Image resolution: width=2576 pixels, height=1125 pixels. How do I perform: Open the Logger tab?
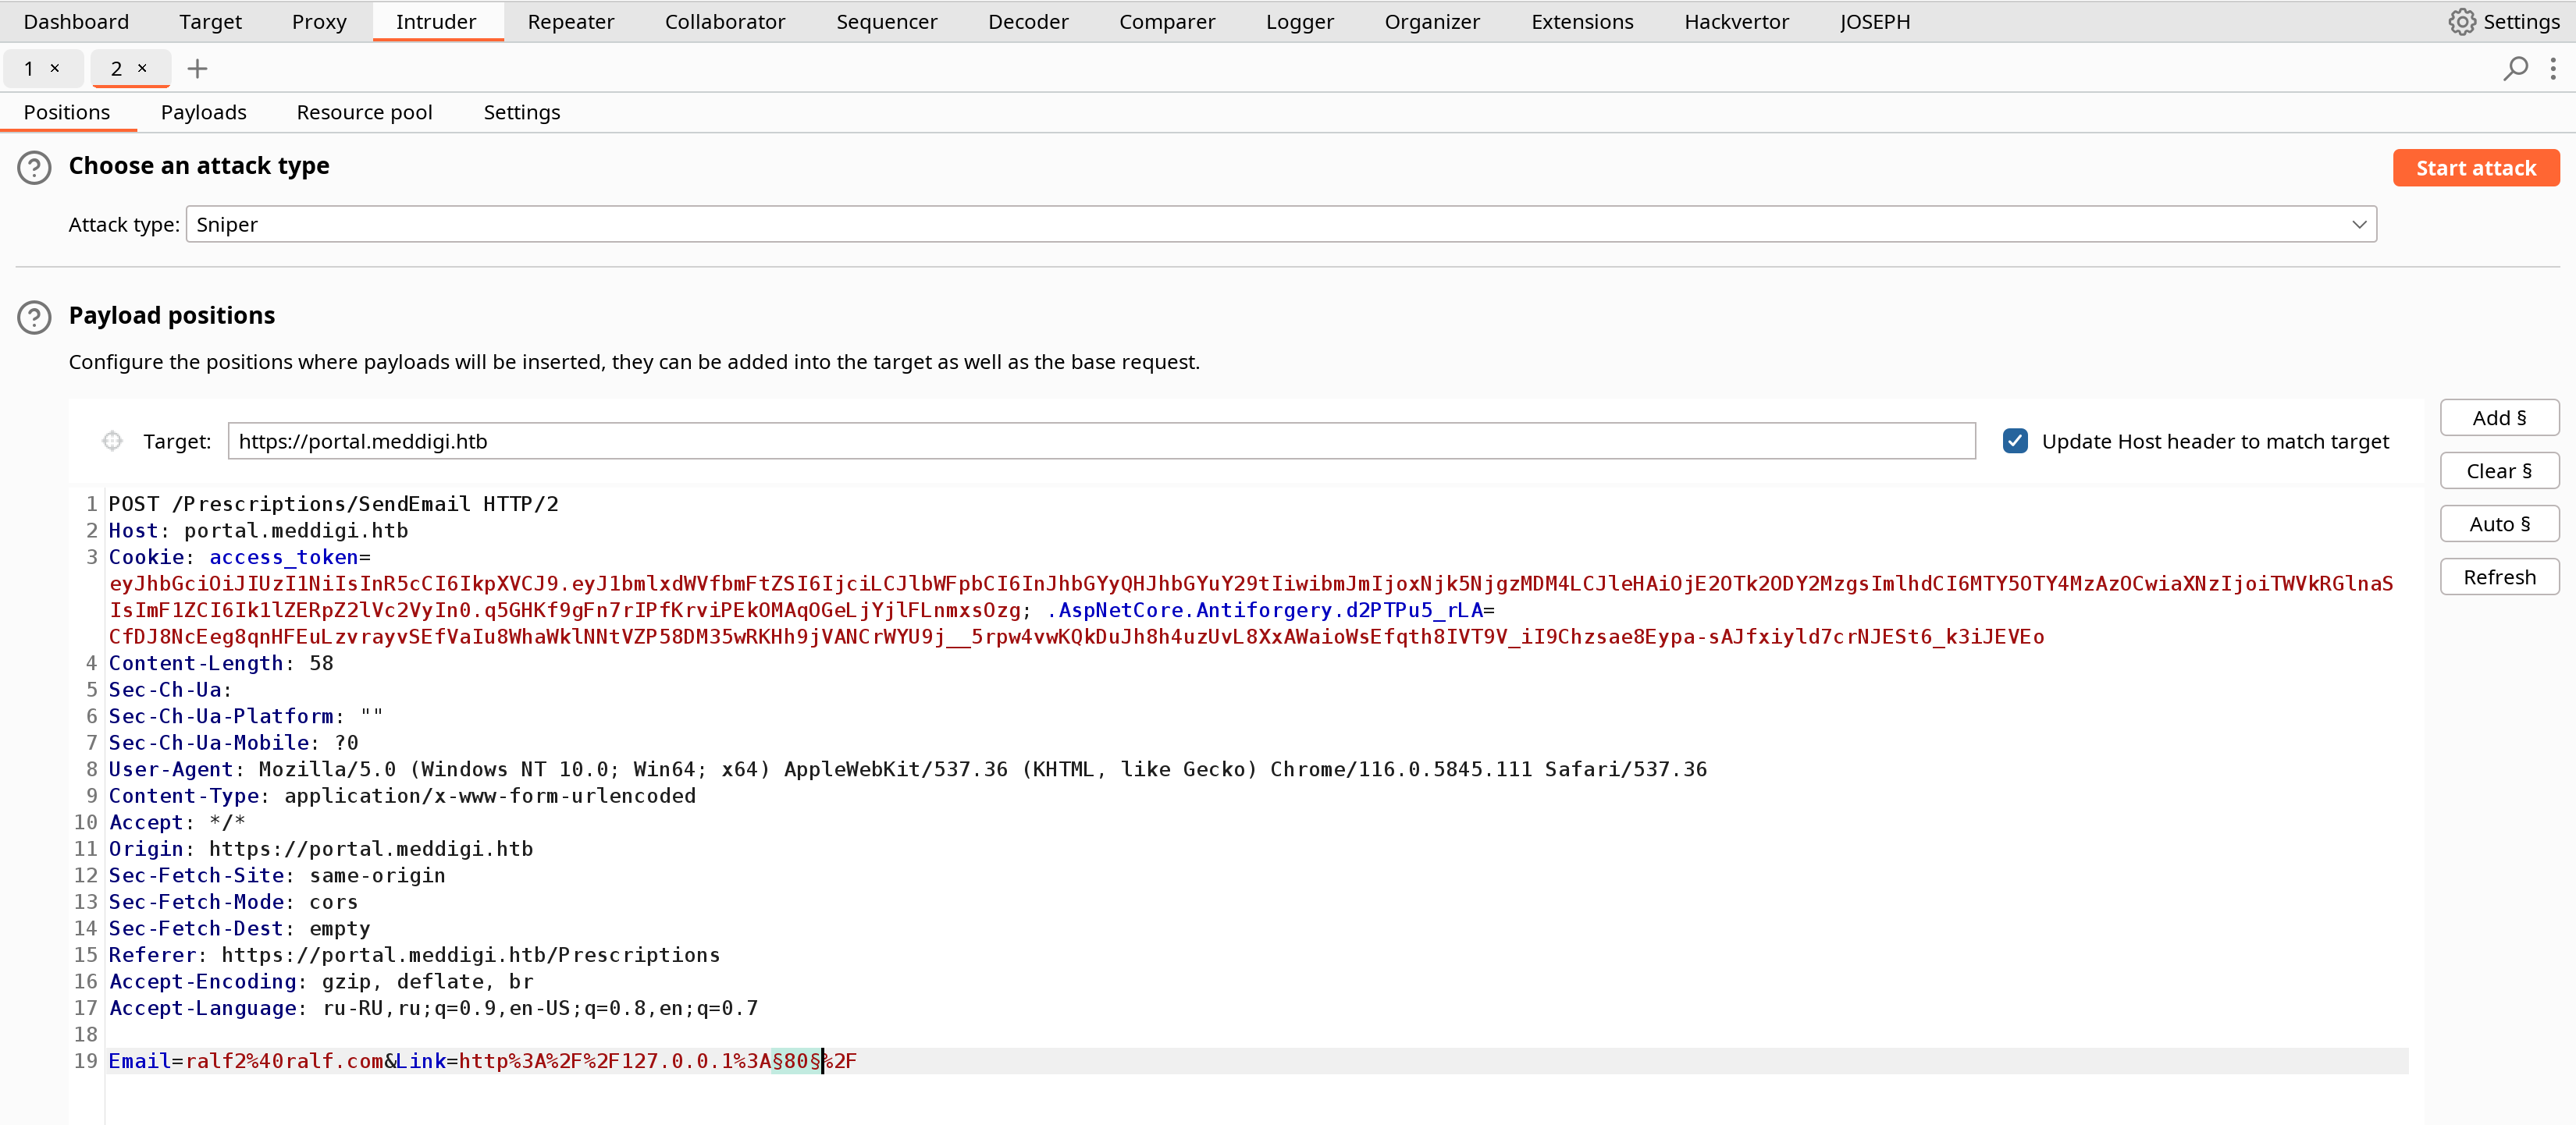[1299, 21]
